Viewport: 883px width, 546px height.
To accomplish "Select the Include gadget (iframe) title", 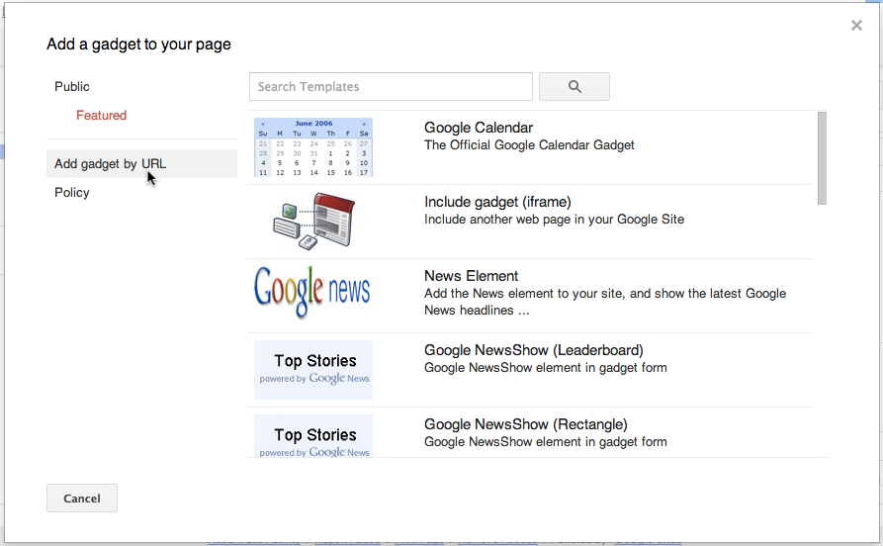I will click(497, 202).
